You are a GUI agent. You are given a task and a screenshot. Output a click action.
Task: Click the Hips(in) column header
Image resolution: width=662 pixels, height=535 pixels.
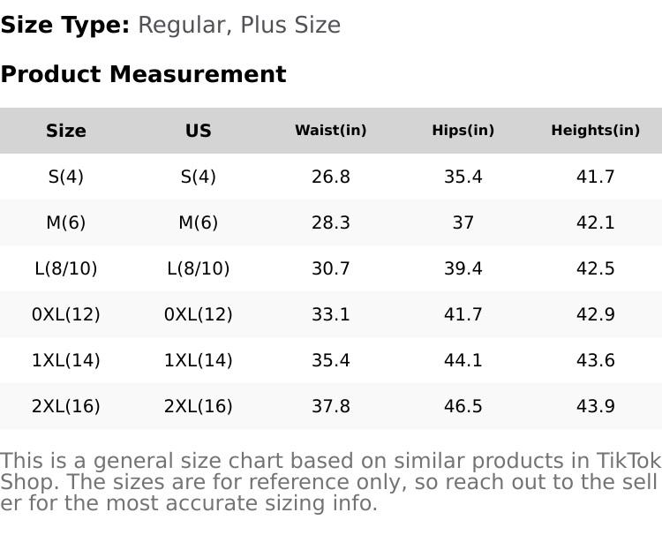pyautogui.click(x=463, y=131)
